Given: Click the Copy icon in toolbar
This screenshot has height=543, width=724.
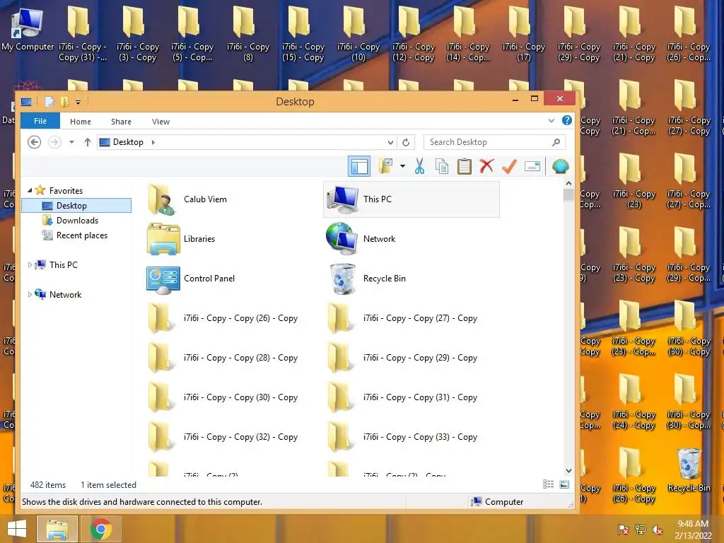Looking at the screenshot, I should click(x=441, y=166).
